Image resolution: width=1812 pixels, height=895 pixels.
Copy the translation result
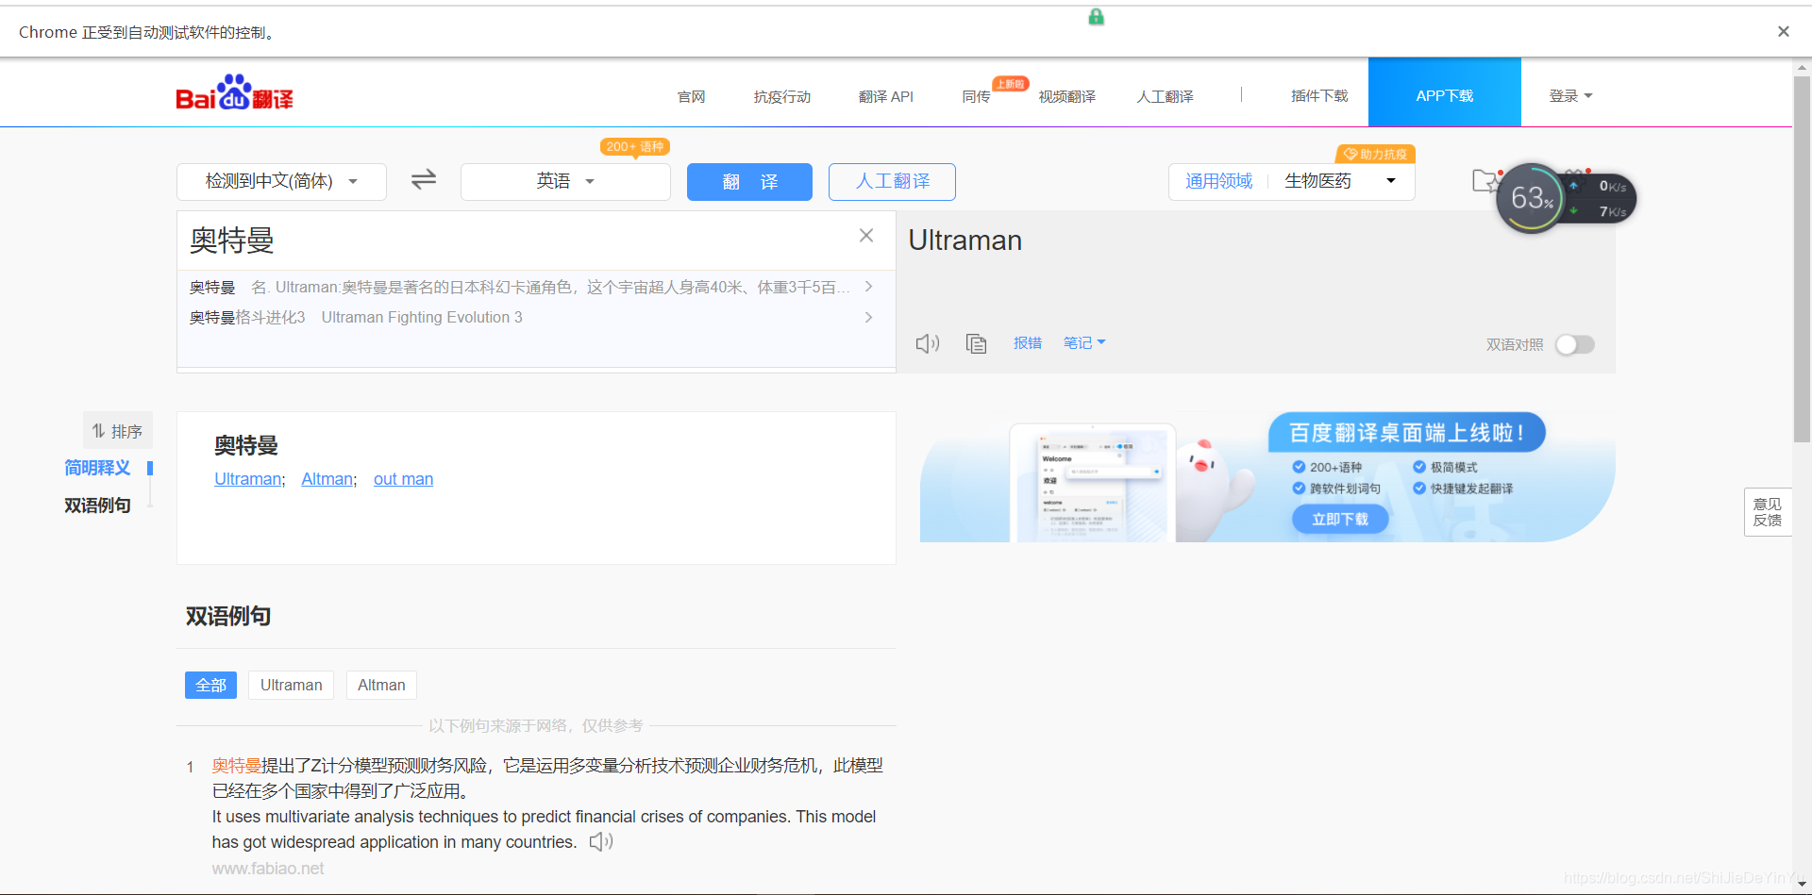point(976,343)
